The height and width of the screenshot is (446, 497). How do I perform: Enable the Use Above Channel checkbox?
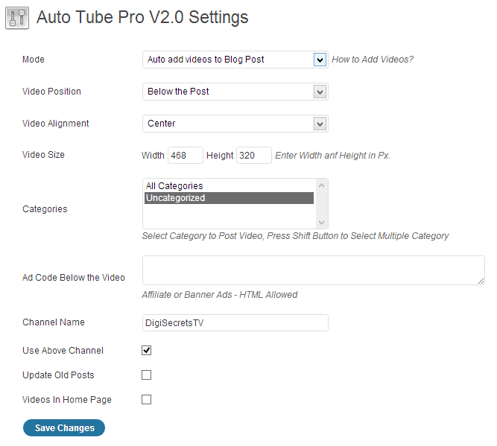click(147, 350)
